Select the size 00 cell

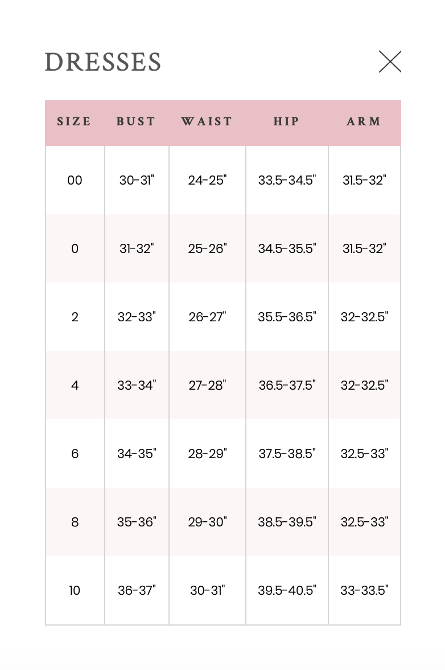[75, 180]
